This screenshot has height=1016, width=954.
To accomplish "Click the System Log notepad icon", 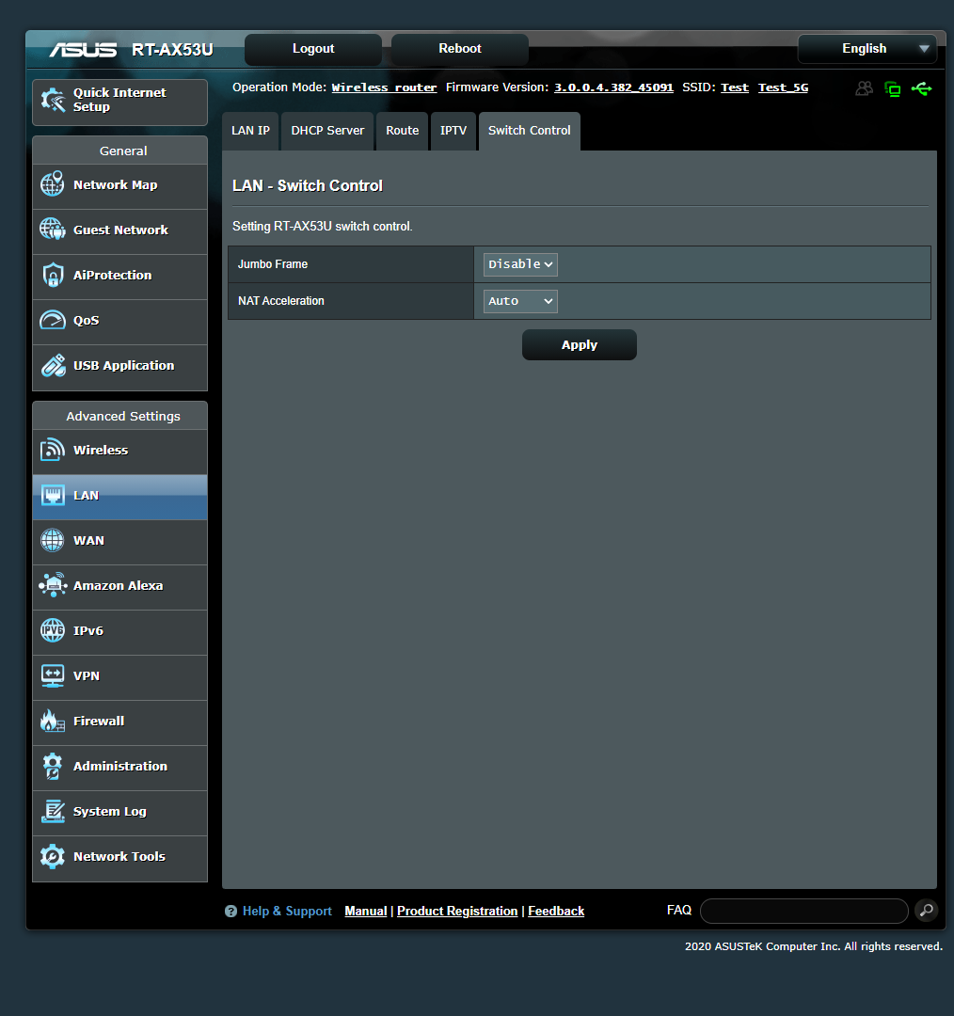I will 53,811.
